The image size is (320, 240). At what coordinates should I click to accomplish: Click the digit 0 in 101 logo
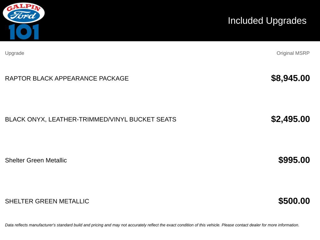(x=24, y=32)
